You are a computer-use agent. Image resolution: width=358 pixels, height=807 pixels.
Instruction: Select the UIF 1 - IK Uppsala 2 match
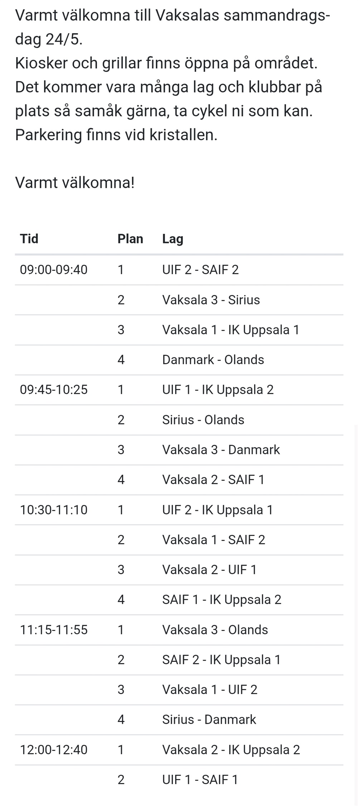pyautogui.click(x=218, y=390)
